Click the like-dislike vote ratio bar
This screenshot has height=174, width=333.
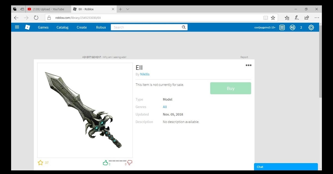point(117,161)
